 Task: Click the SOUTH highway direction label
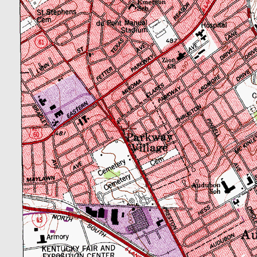pyautogui.click(x=97, y=231)
